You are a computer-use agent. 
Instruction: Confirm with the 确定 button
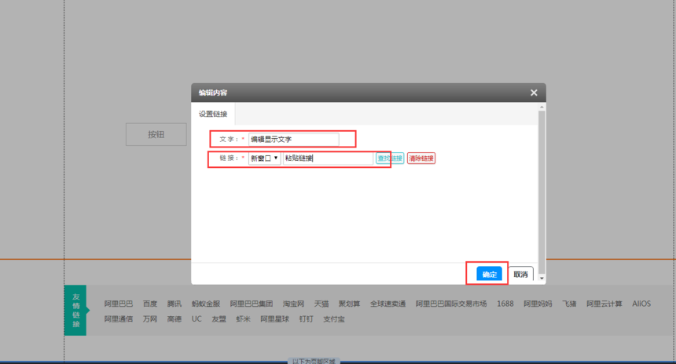(490, 274)
